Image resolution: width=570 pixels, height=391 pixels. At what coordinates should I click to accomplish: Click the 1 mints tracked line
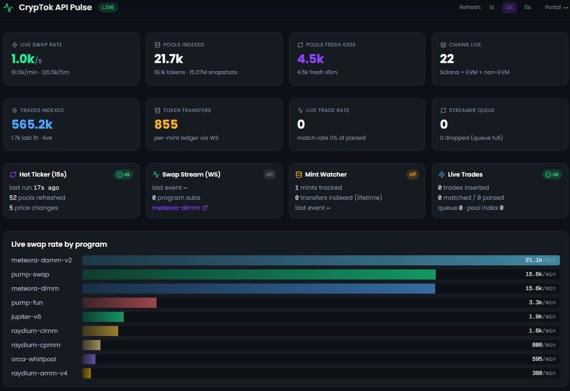point(319,188)
